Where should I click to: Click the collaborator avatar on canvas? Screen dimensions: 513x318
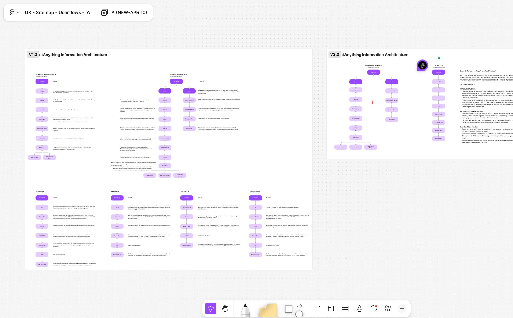pyautogui.click(x=422, y=65)
